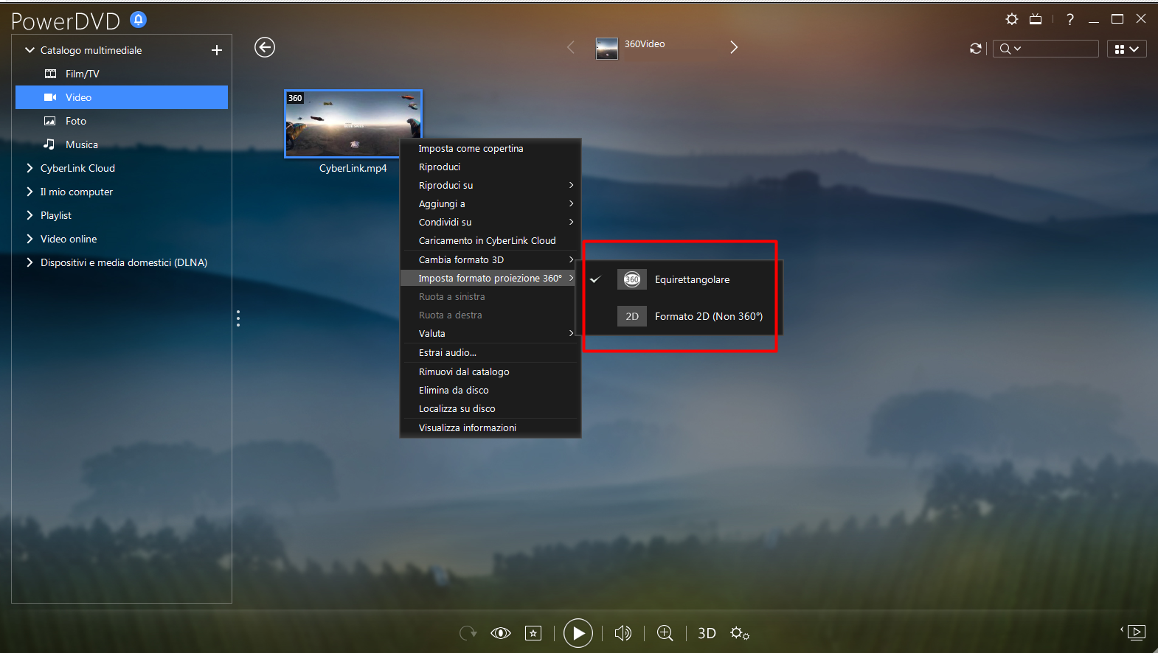
Task: Mute the volume speaker icon
Action: coord(623,633)
